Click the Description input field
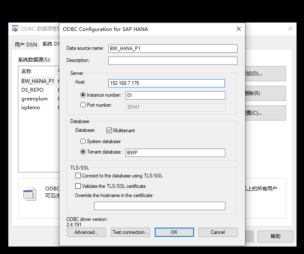 [173, 61]
